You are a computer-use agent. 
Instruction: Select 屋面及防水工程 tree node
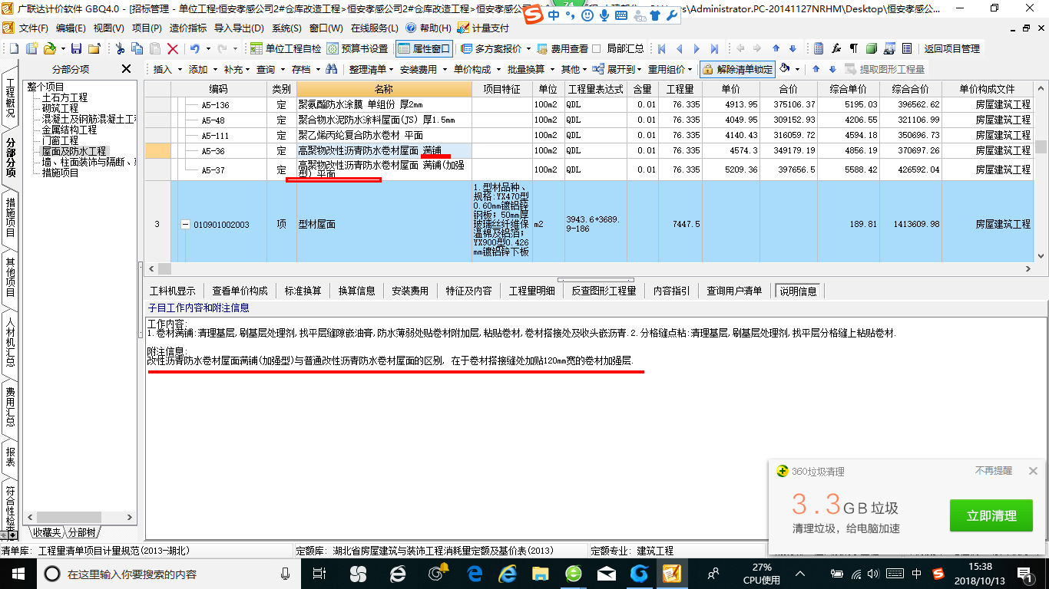74,152
